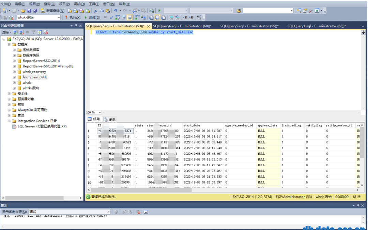Switch to SQLQuery5.sql tab

pyautogui.click(x=249, y=26)
